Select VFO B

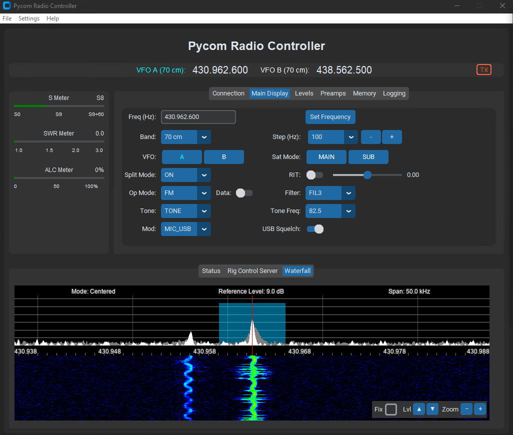223,156
